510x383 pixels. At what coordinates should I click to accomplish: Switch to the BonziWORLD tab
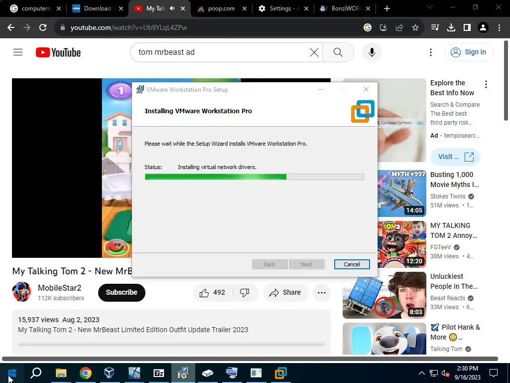(345, 8)
